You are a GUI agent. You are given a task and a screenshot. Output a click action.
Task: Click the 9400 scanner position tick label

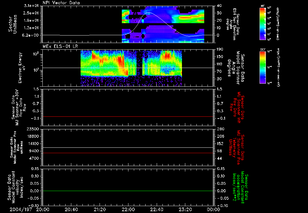34,151
